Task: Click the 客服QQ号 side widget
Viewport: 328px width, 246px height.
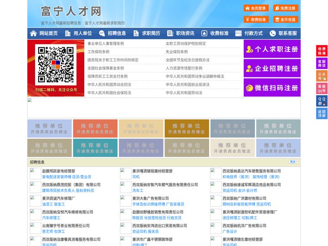Action: pos(322,88)
